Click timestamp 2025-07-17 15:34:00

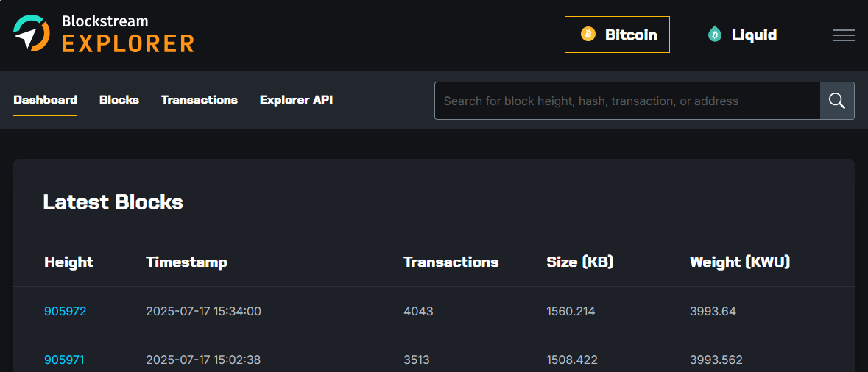tap(203, 311)
